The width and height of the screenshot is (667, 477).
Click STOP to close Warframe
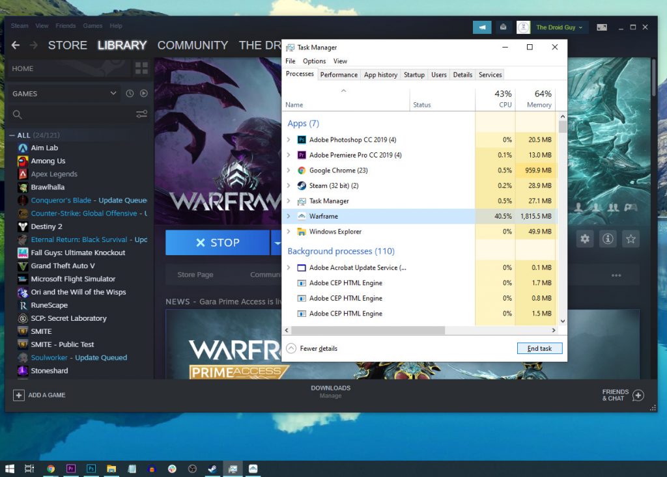[x=218, y=243]
